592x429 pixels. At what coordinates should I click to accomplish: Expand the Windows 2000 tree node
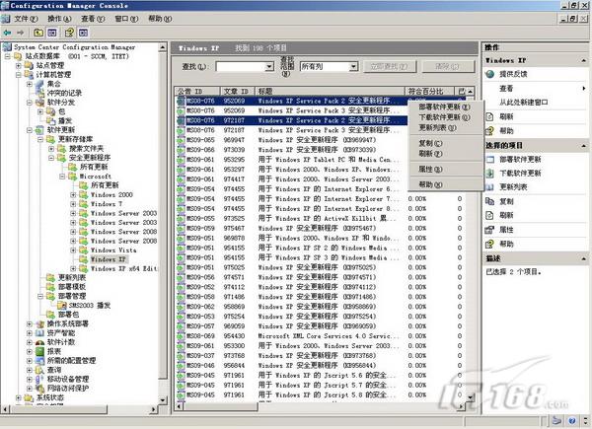point(73,194)
